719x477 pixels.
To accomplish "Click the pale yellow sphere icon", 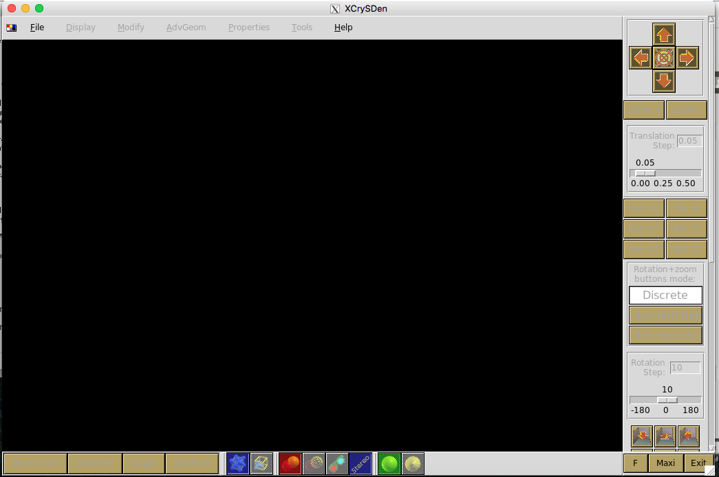I will point(413,464).
